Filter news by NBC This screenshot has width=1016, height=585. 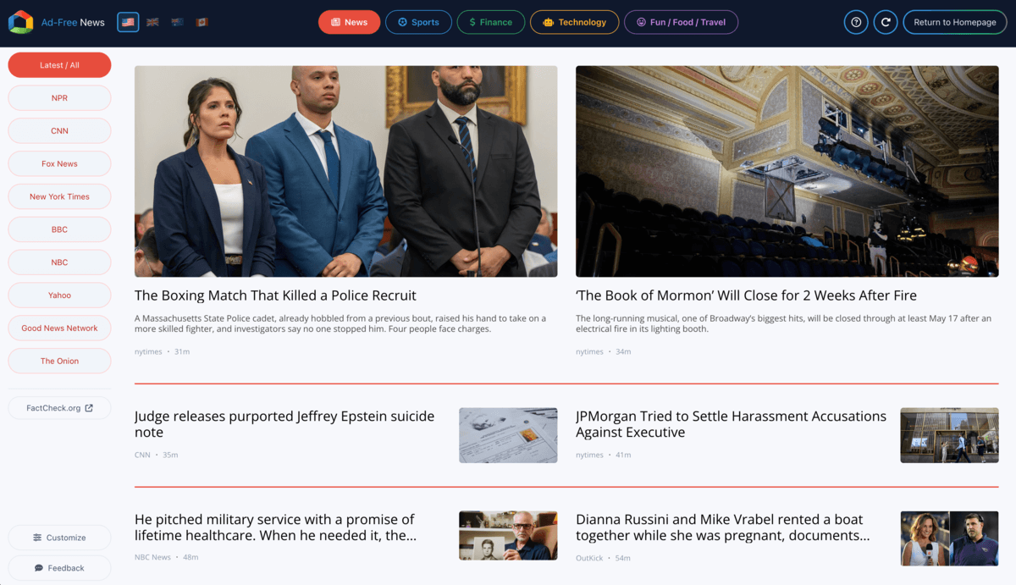[59, 262]
